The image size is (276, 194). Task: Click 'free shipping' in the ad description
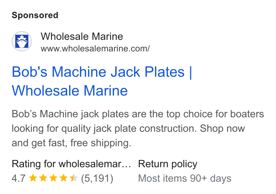(x=101, y=143)
